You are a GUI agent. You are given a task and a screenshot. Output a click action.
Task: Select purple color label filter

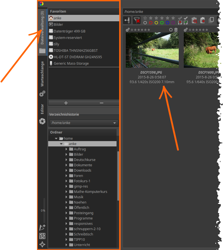173,23
